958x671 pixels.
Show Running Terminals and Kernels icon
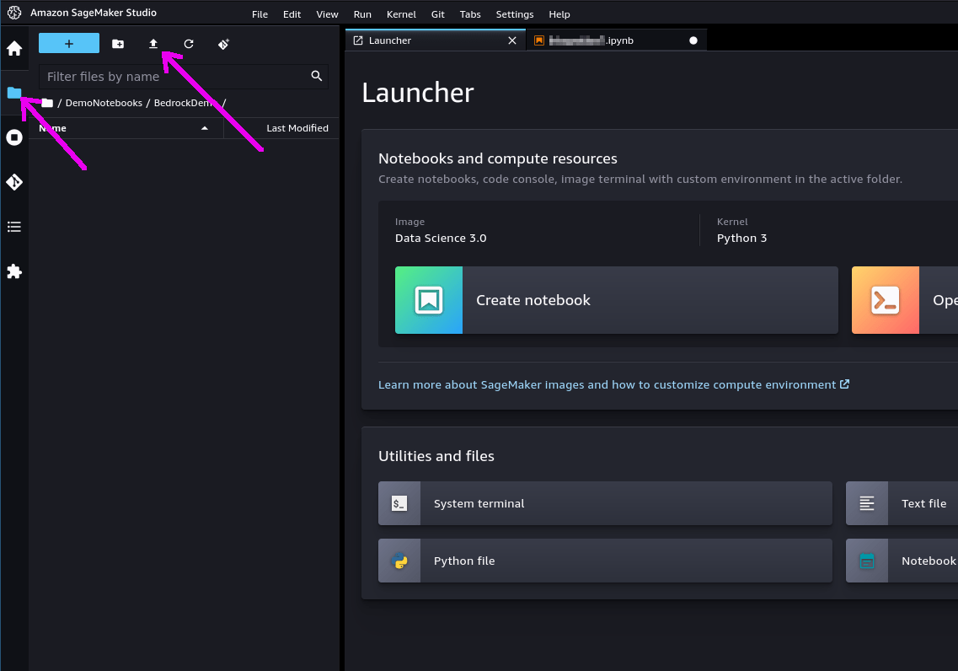(x=14, y=137)
